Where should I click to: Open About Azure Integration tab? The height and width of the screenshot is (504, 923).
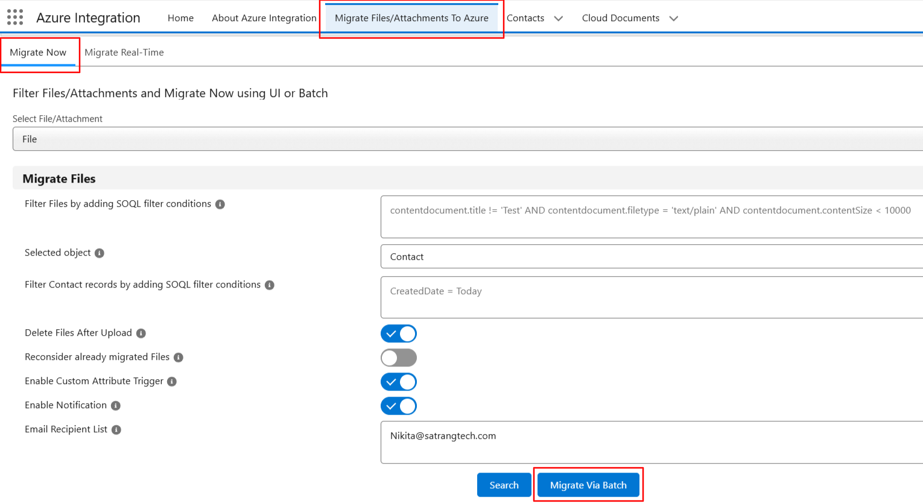point(264,18)
